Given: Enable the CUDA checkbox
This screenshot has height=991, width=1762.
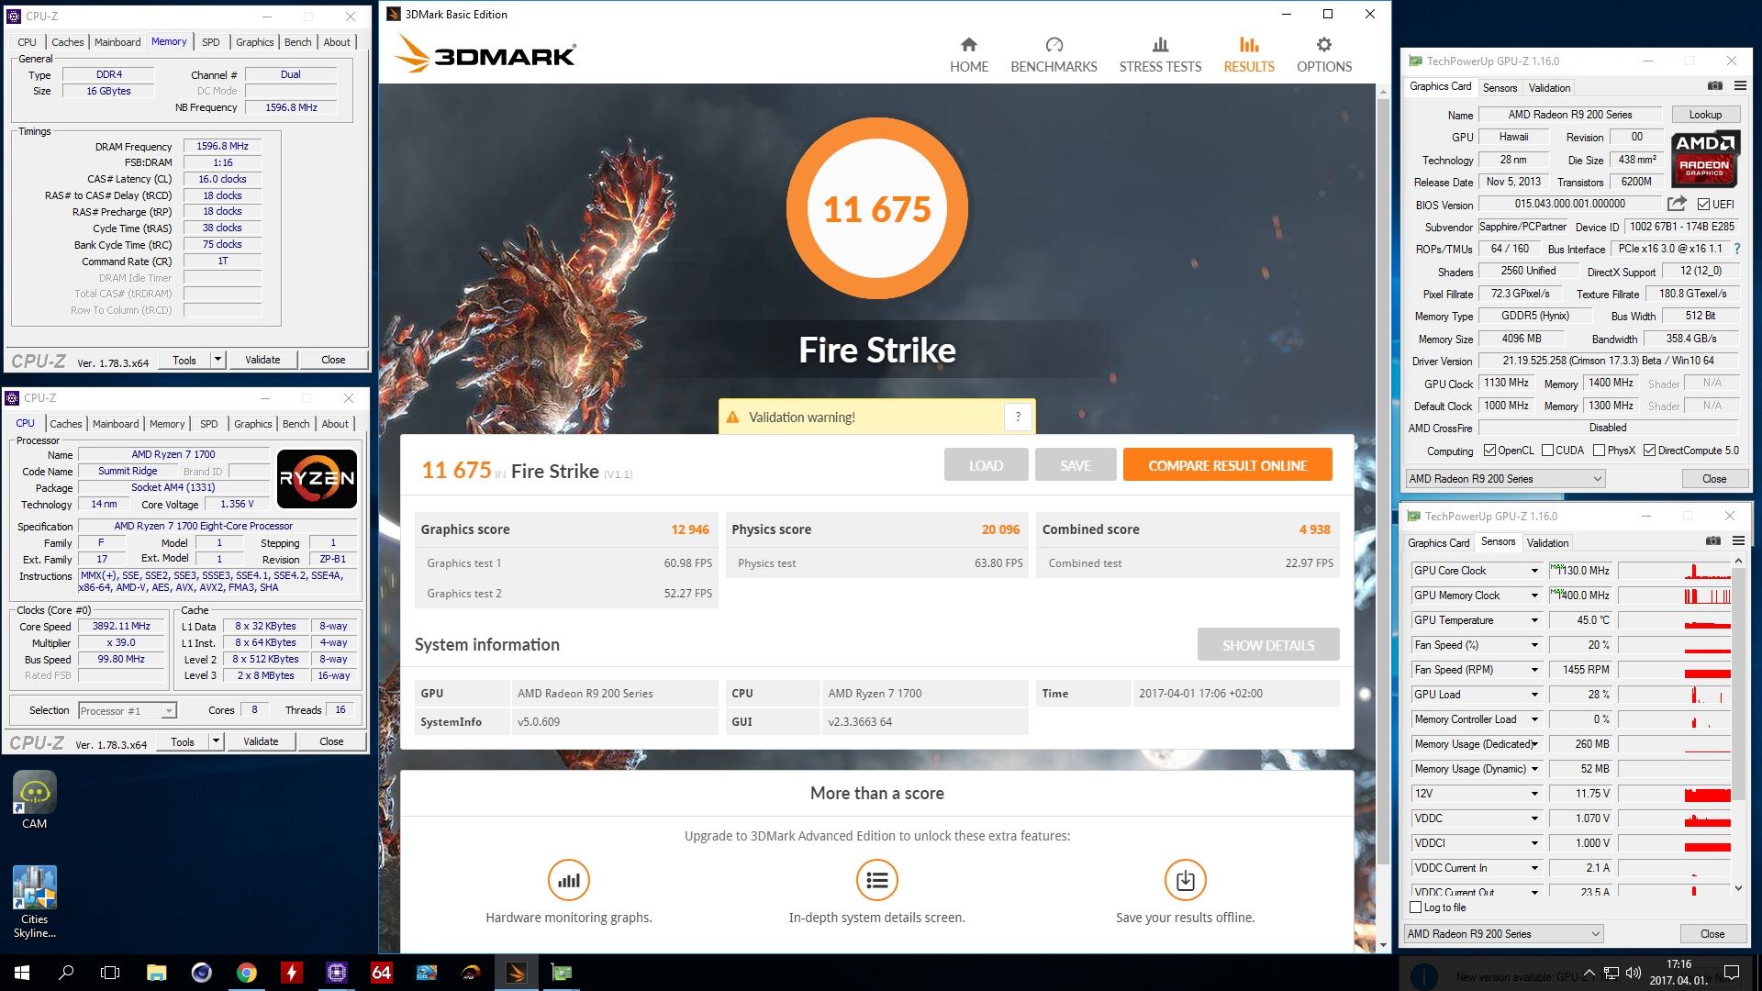Looking at the screenshot, I should [x=1547, y=451].
